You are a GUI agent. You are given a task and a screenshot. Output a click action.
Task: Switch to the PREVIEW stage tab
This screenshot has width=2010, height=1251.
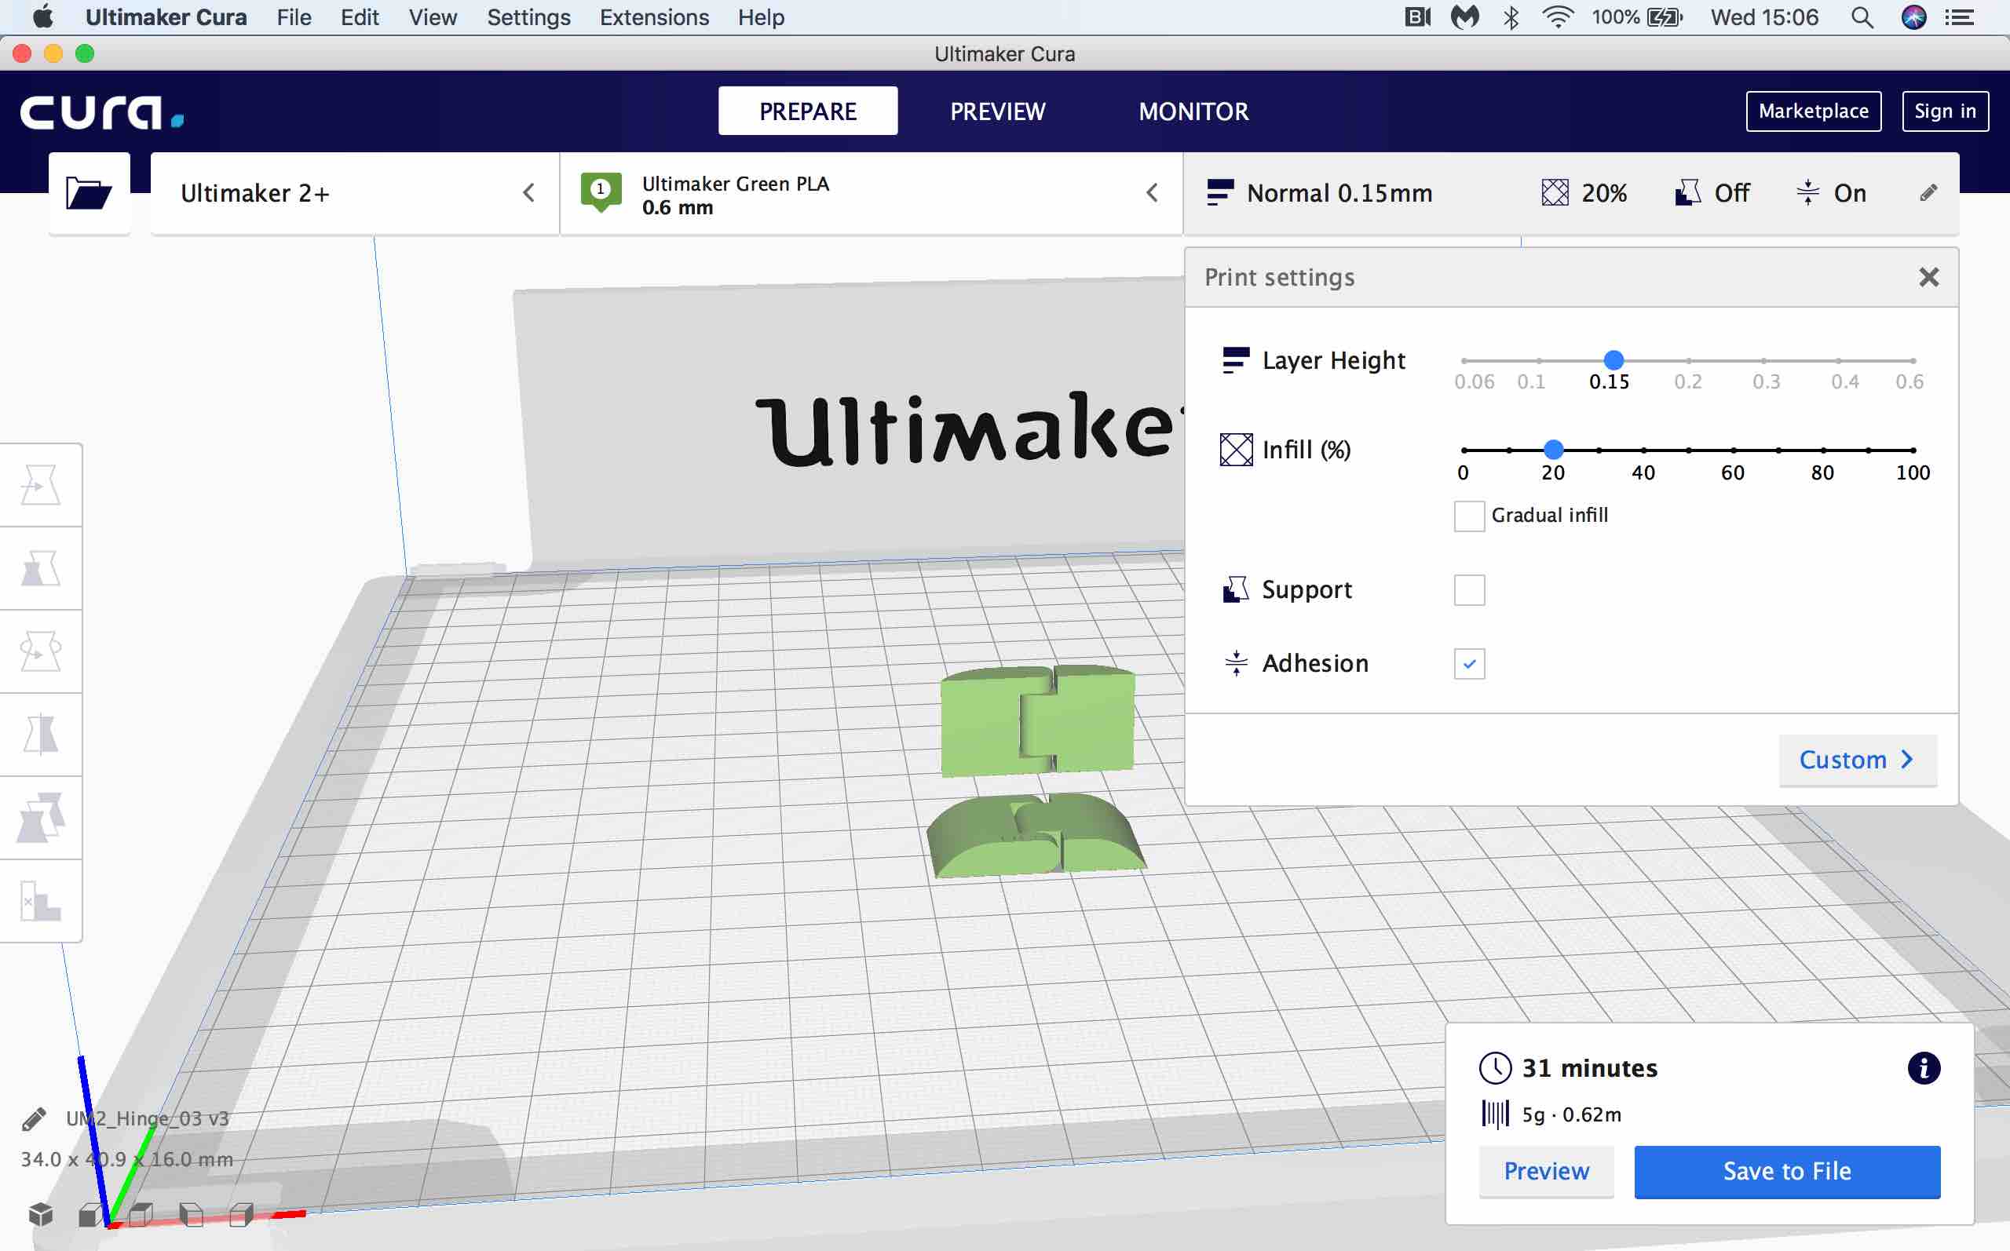[997, 111]
